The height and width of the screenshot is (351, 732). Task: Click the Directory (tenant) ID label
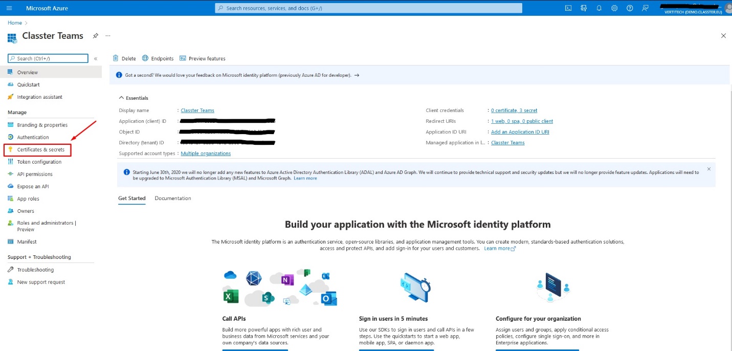pyautogui.click(x=142, y=143)
